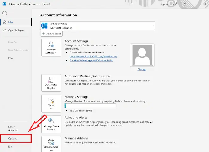Click the Exchange account icon
This screenshot has width=209, height=152.
coord(44,26)
